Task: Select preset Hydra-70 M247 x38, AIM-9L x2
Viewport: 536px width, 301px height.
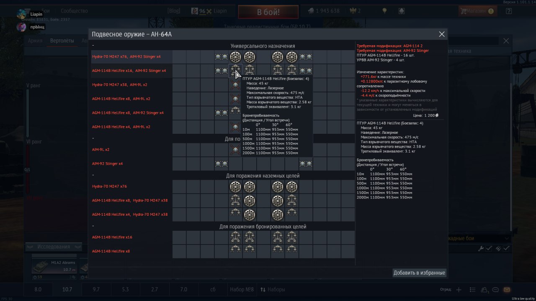Action: pyautogui.click(x=119, y=85)
